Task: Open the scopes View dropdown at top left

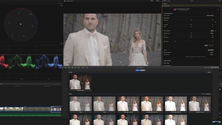Action: (60, 3)
